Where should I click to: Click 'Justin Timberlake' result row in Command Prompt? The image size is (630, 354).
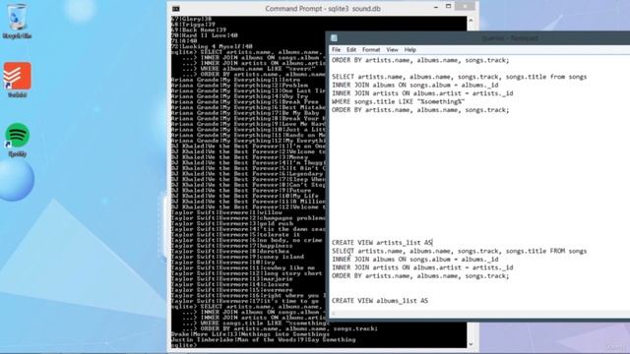pos(263,339)
